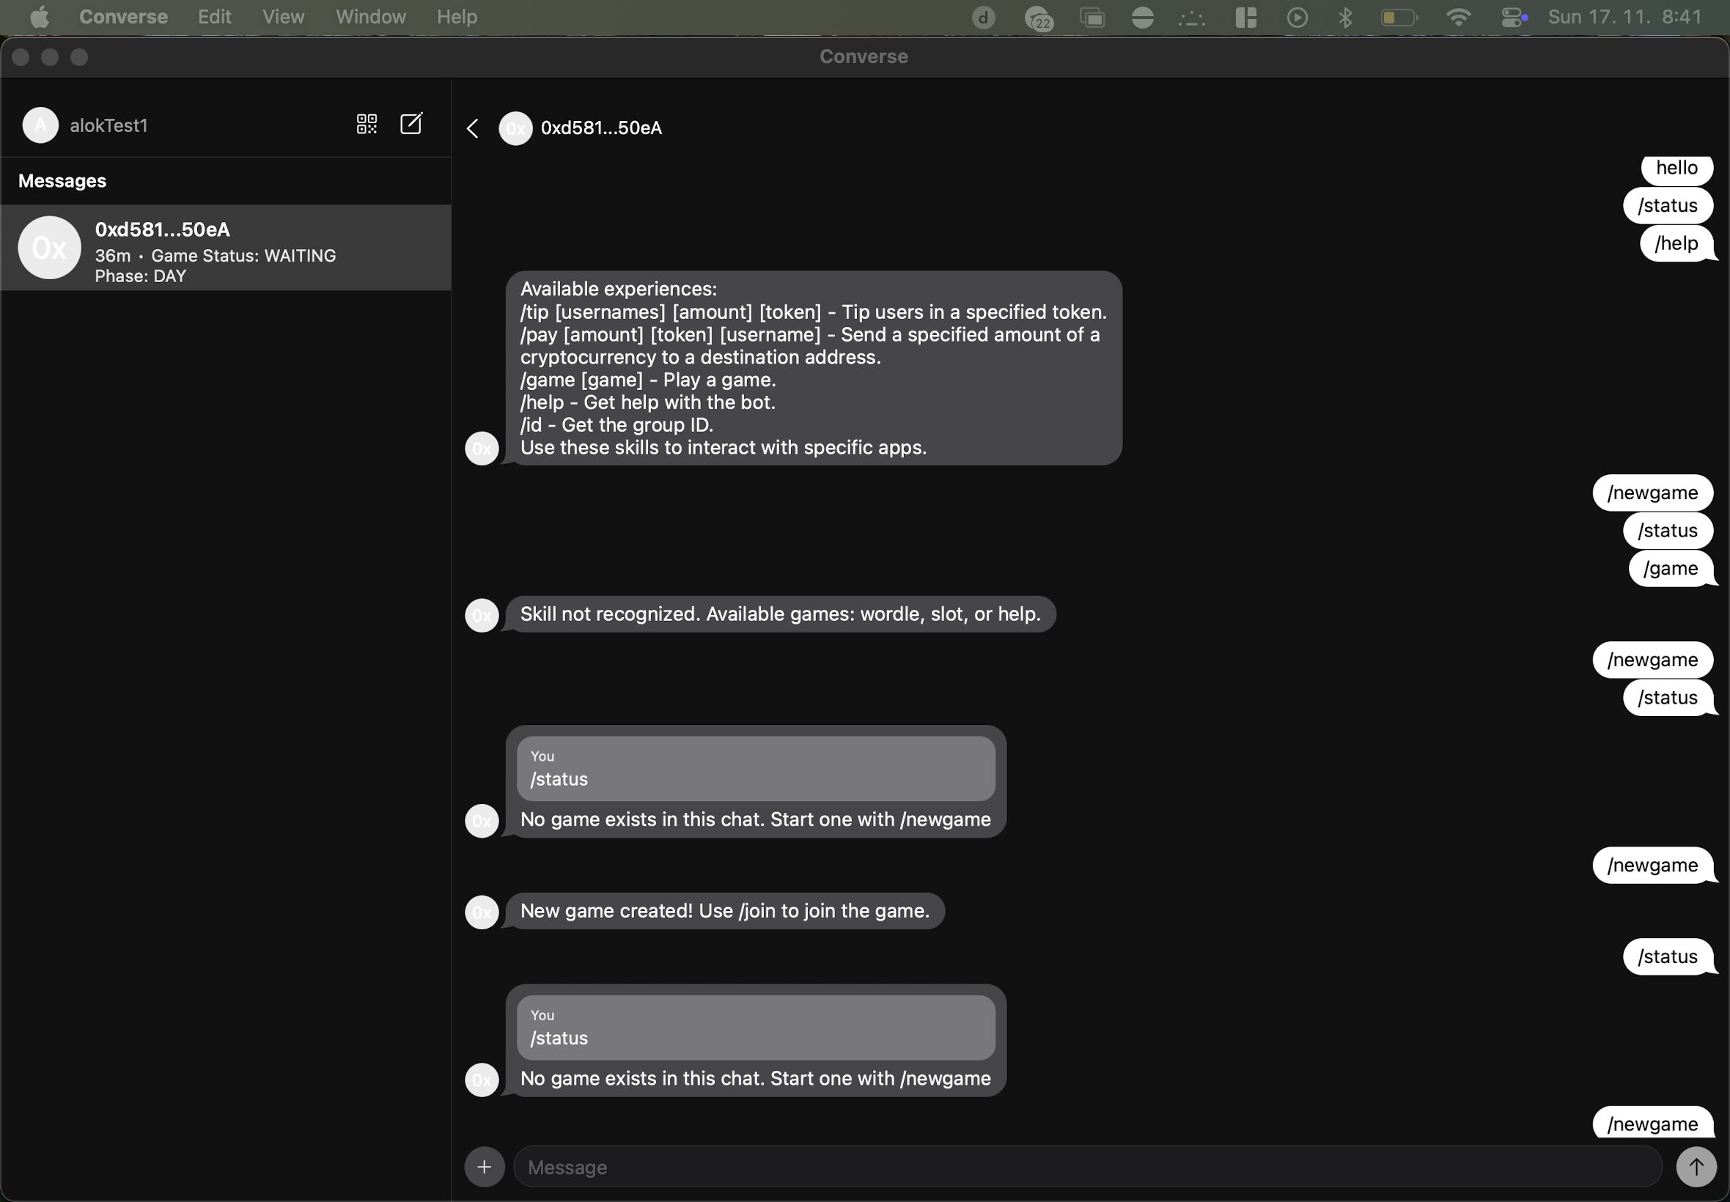
Task: Click the alokTest1 conversation in sidebar
Action: (111, 125)
